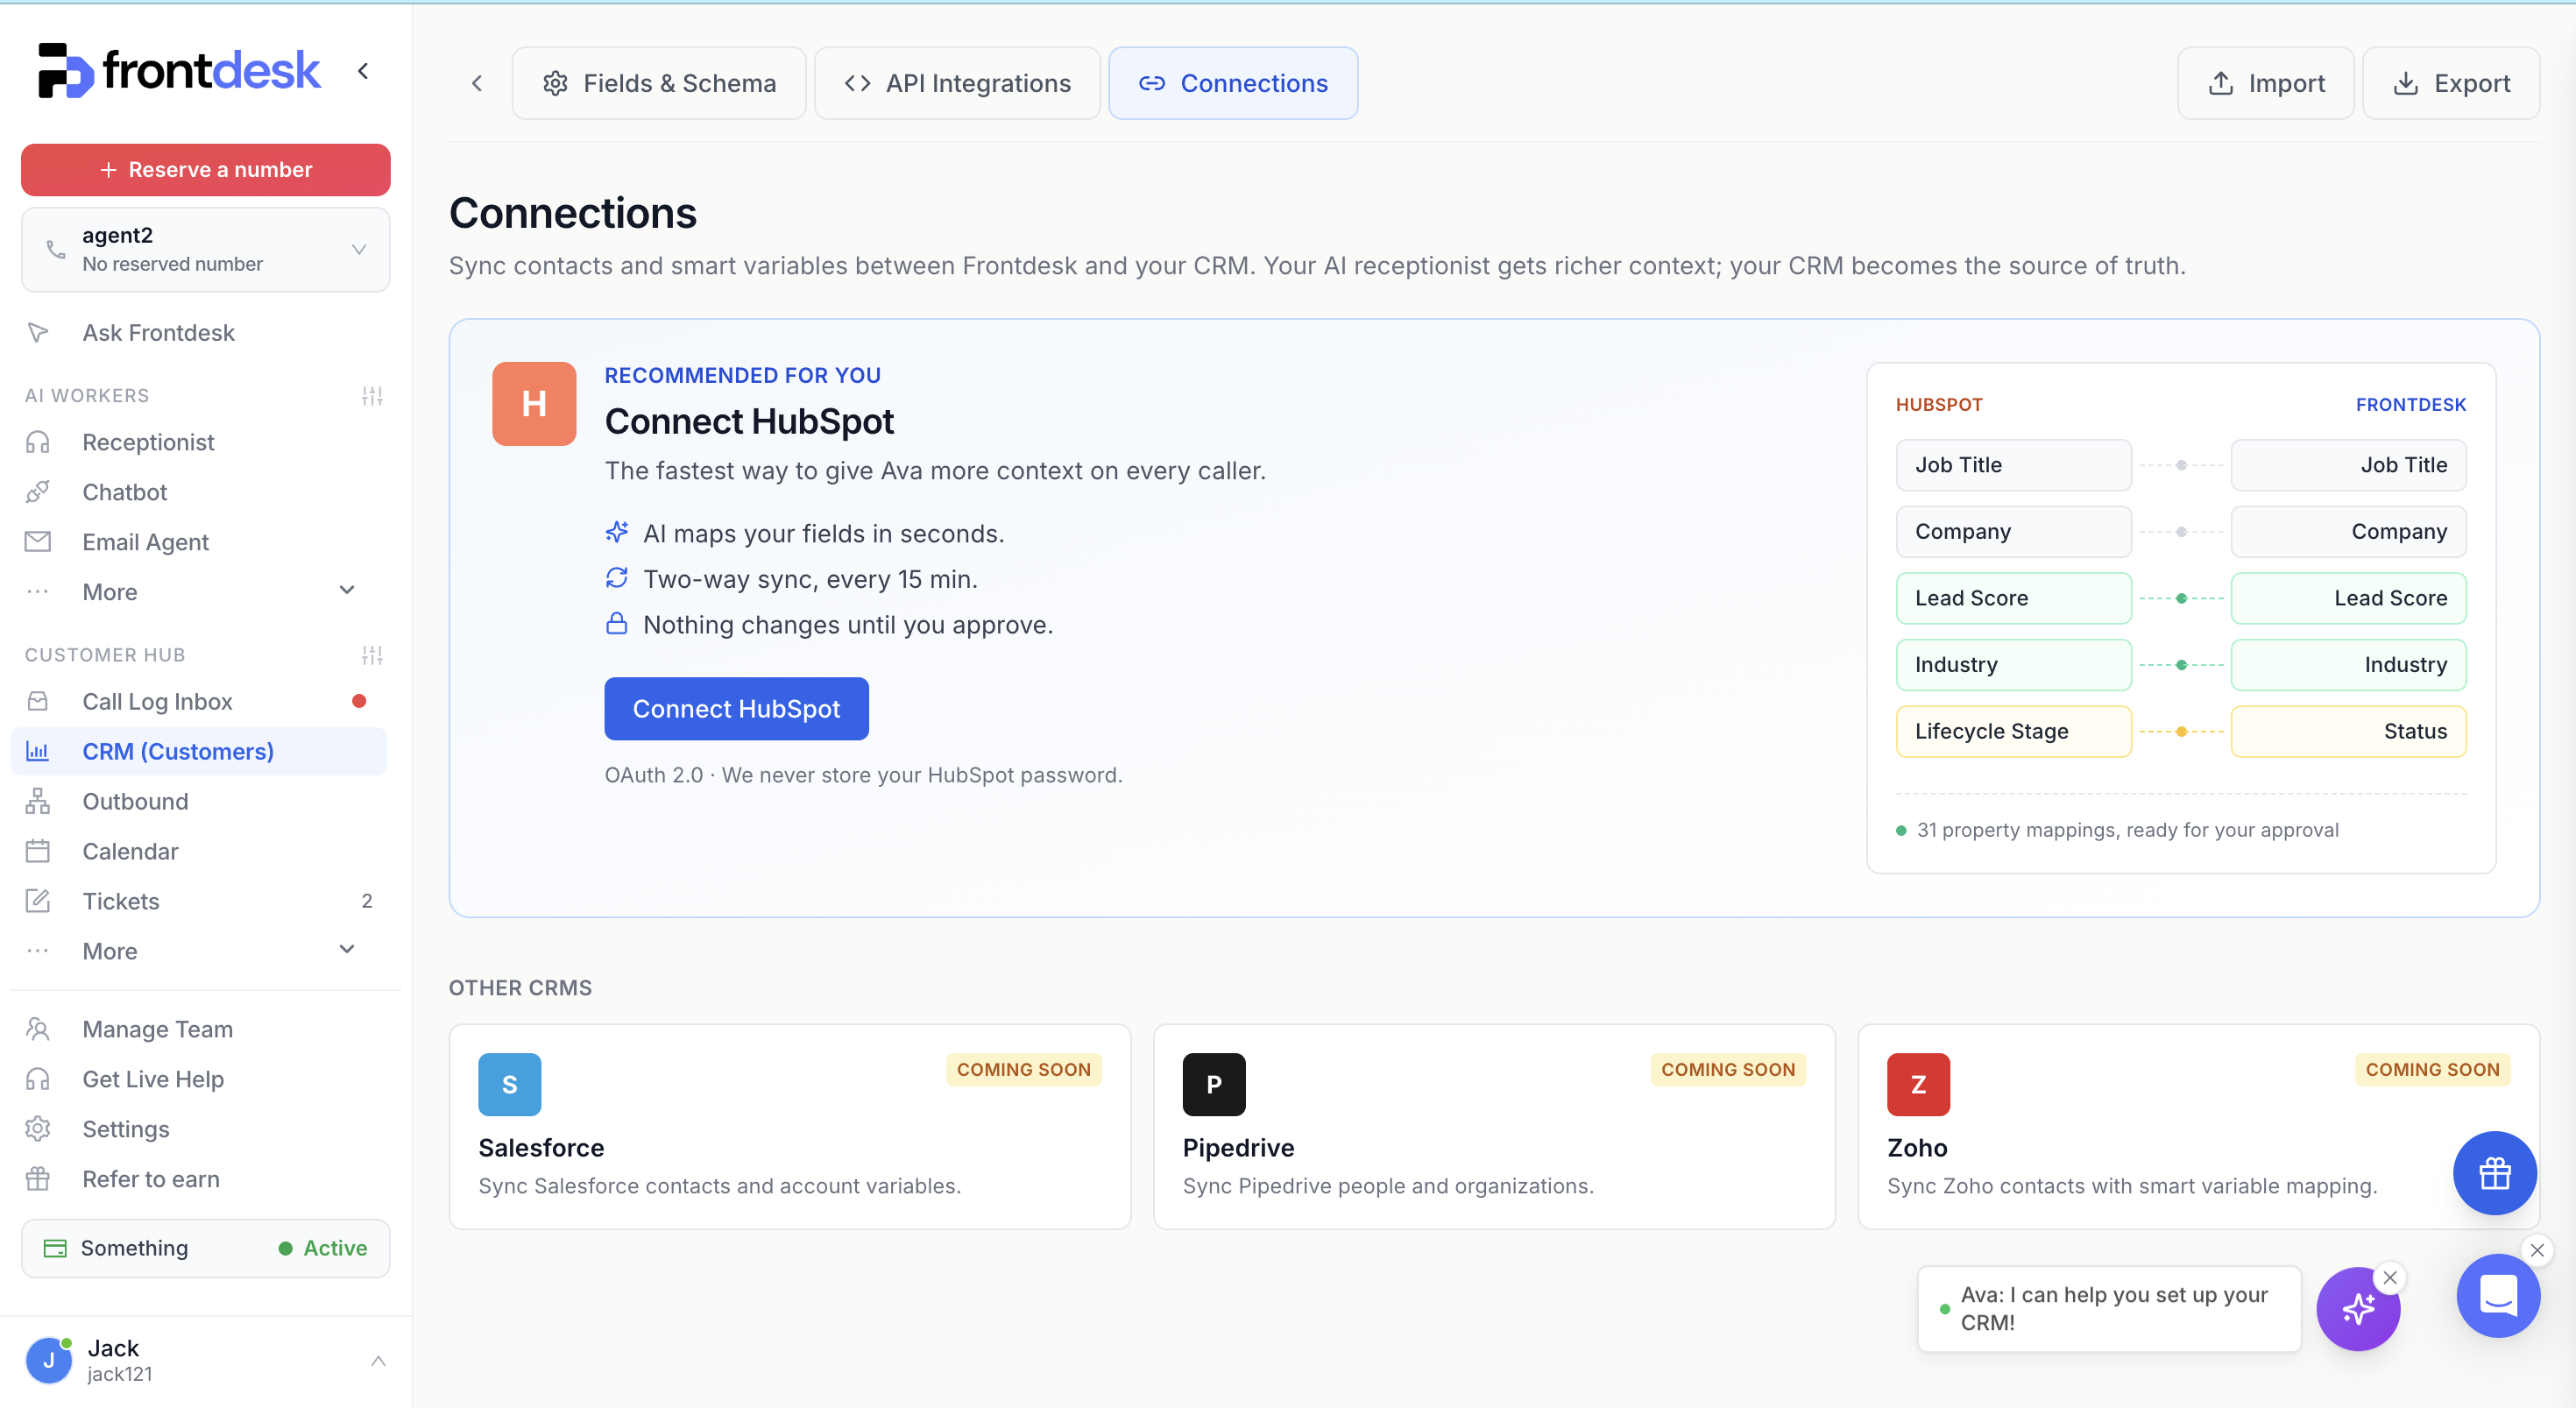
Task: Click the HubSpot H logo tile
Action: [534, 404]
